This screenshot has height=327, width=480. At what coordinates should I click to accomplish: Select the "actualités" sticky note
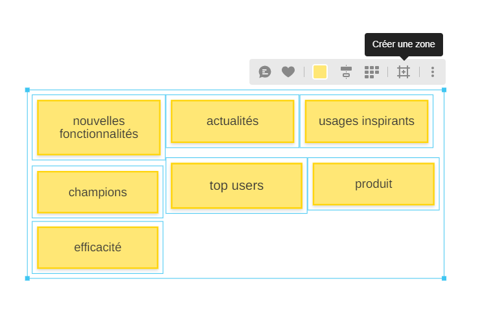point(233,121)
